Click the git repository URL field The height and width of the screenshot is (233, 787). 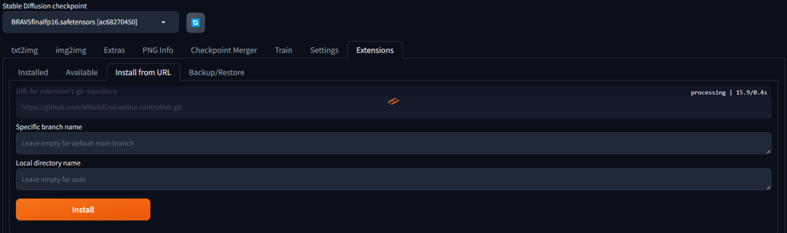(x=393, y=107)
